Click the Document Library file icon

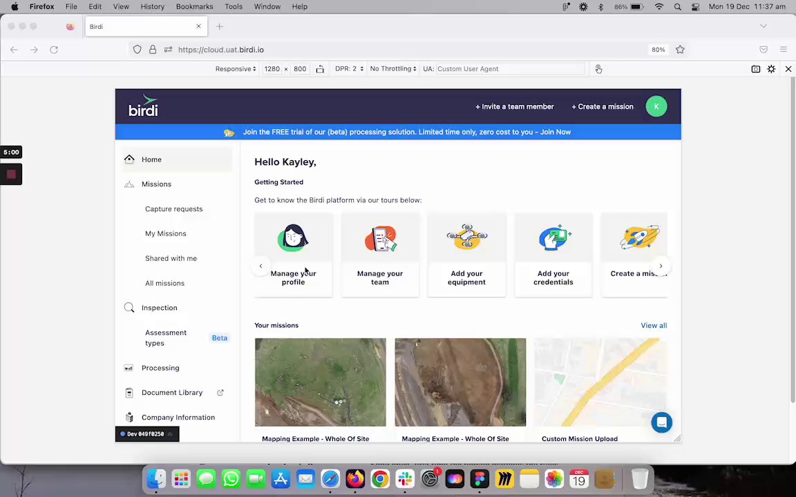pos(129,393)
